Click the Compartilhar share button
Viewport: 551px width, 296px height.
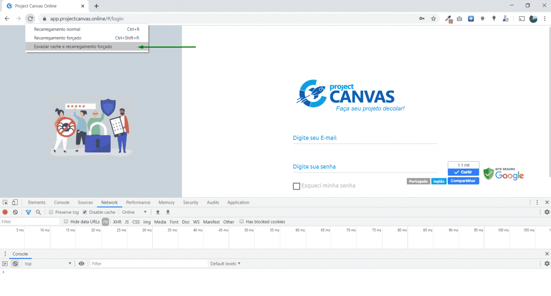(x=463, y=181)
